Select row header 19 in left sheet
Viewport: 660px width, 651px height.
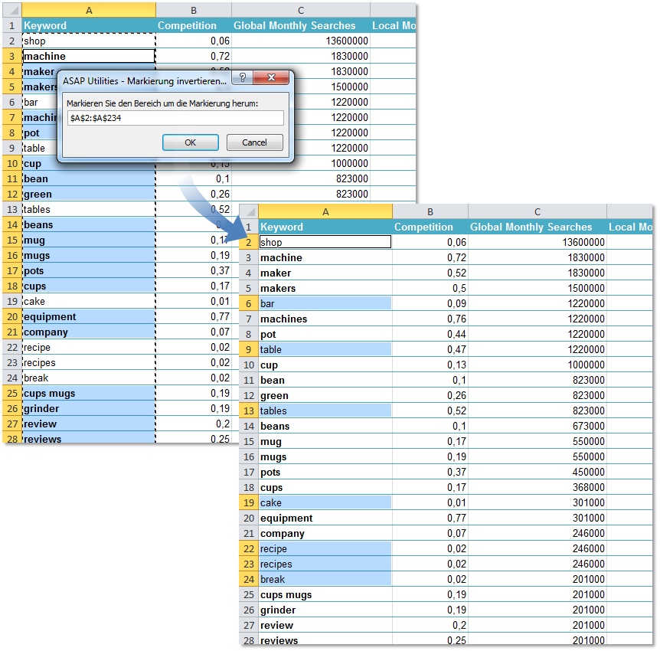(x=12, y=301)
